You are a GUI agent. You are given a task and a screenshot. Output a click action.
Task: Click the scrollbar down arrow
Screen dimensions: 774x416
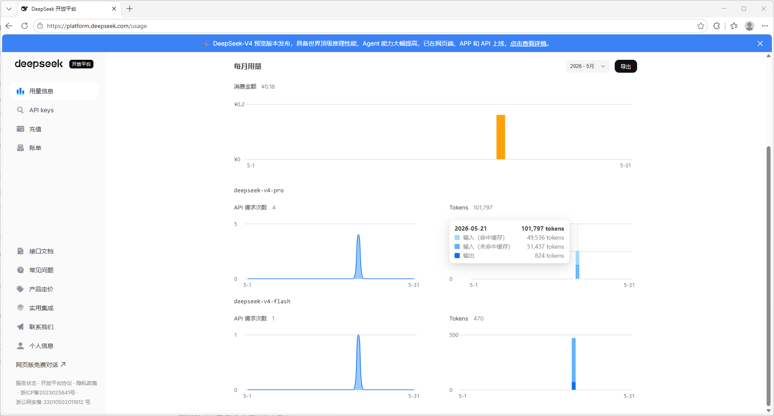click(768, 411)
